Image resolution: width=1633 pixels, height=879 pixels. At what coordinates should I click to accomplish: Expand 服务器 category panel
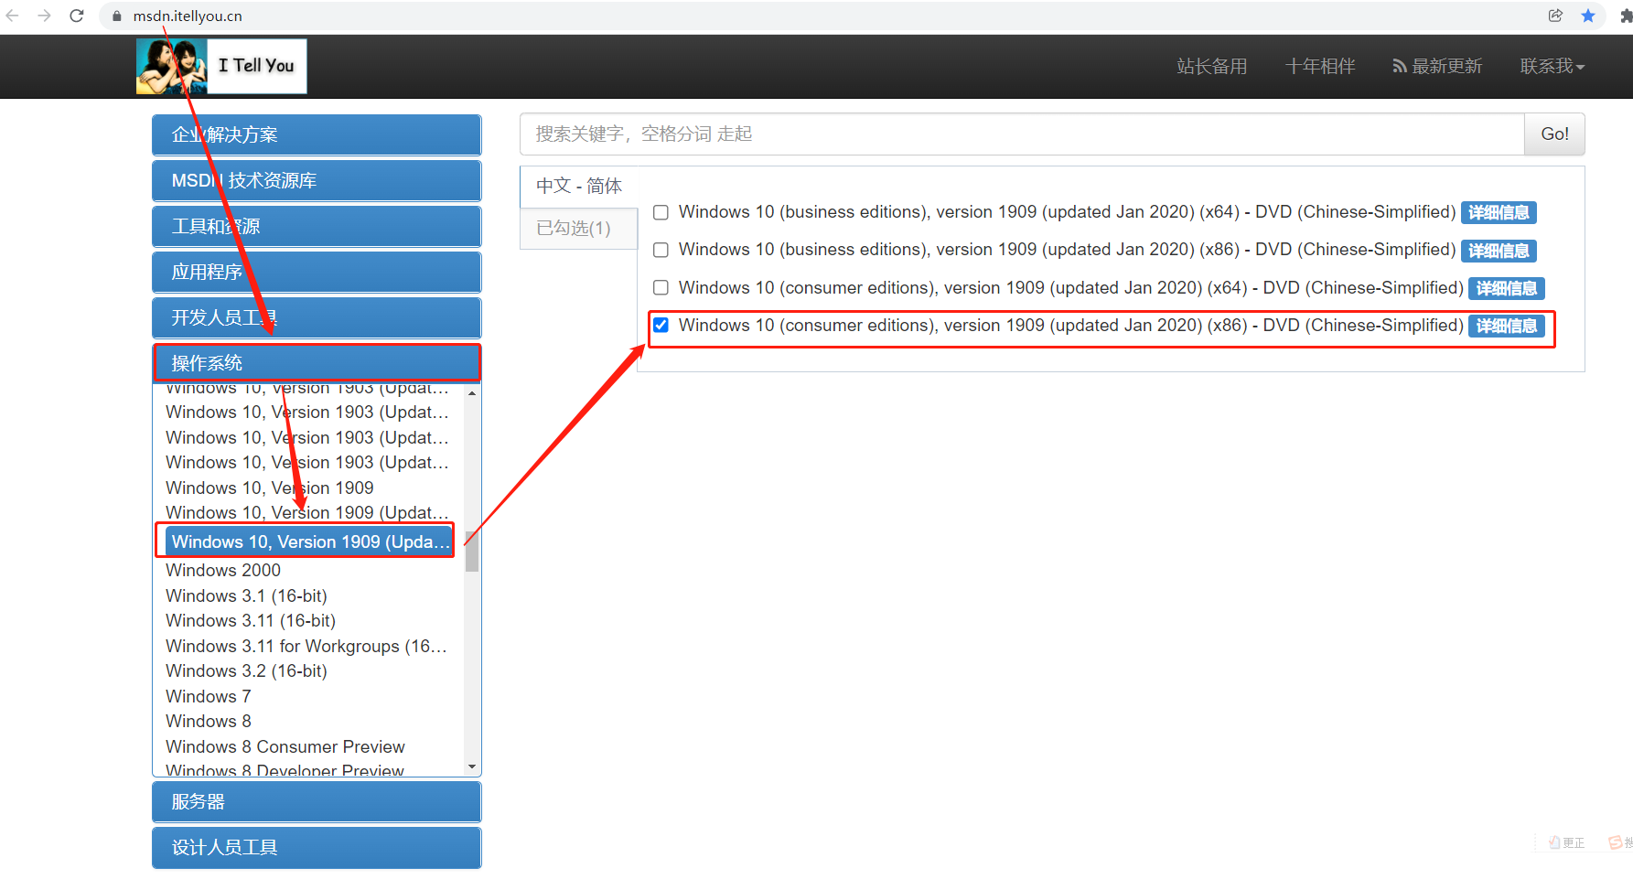[x=317, y=801]
